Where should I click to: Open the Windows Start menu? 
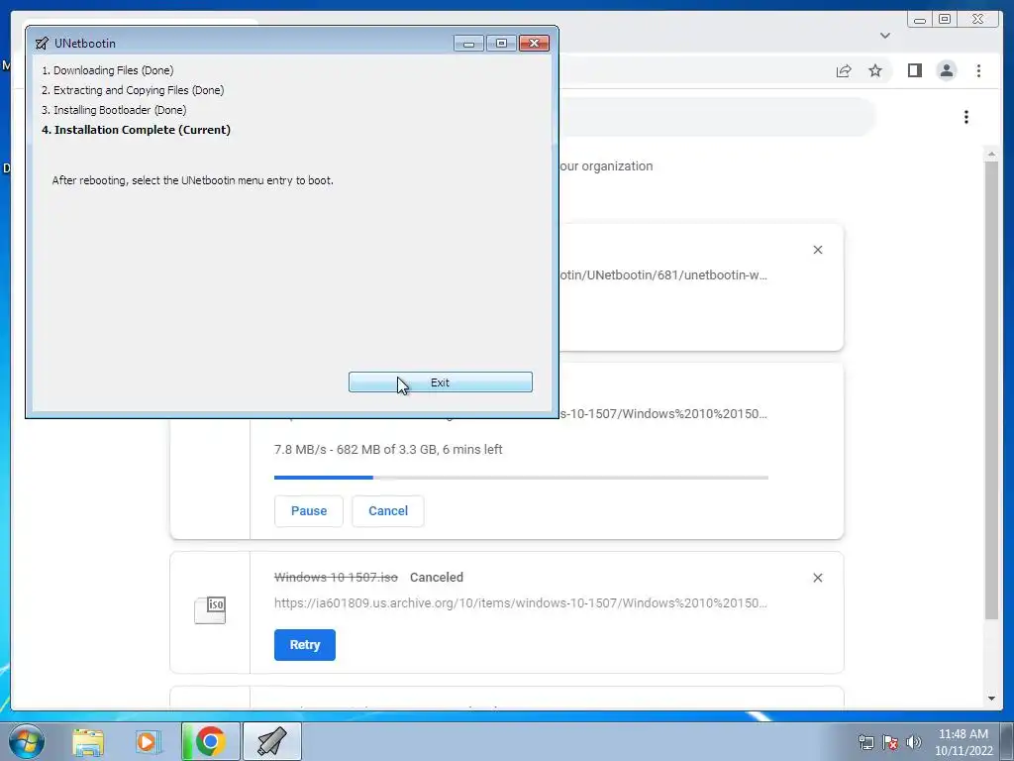point(27,741)
